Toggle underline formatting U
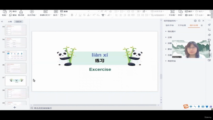213x120 pixels. pos(80,15)
